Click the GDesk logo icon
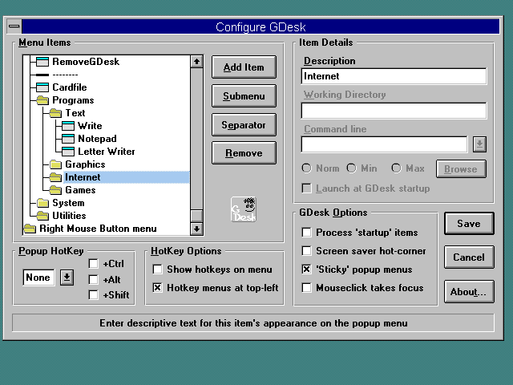This screenshot has width=513, height=385. [244, 209]
